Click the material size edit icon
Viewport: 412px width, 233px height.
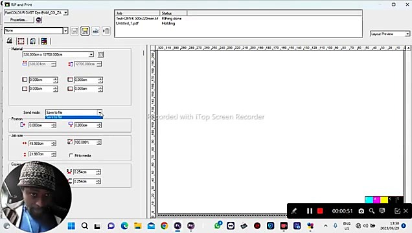click(x=100, y=54)
